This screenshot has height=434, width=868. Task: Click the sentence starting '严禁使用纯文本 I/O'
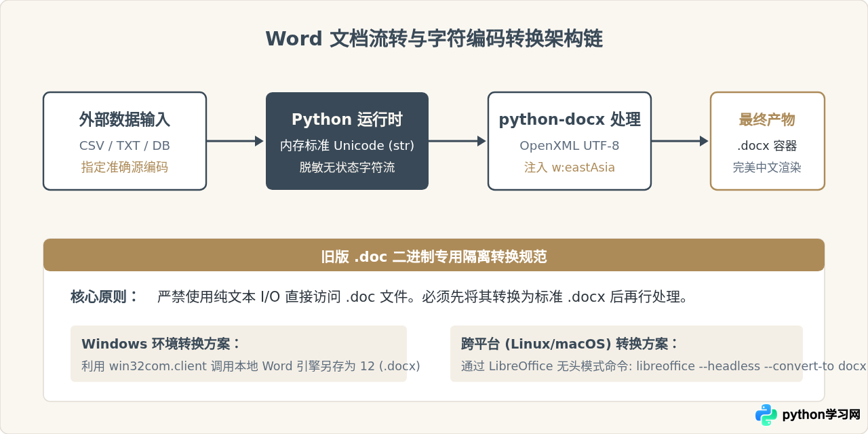click(422, 297)
